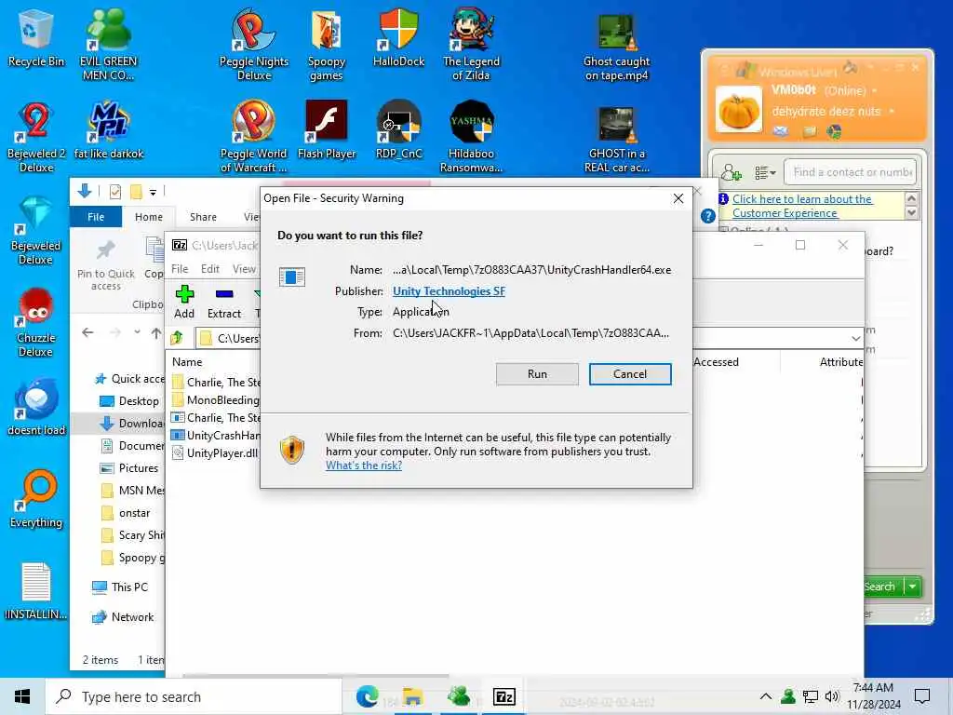
Task: Open doesnt load Thunderbird shortcut
Action: pos(36,406)
